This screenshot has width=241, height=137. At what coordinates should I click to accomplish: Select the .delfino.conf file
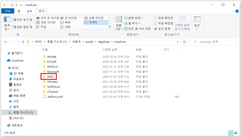(55, 97)
